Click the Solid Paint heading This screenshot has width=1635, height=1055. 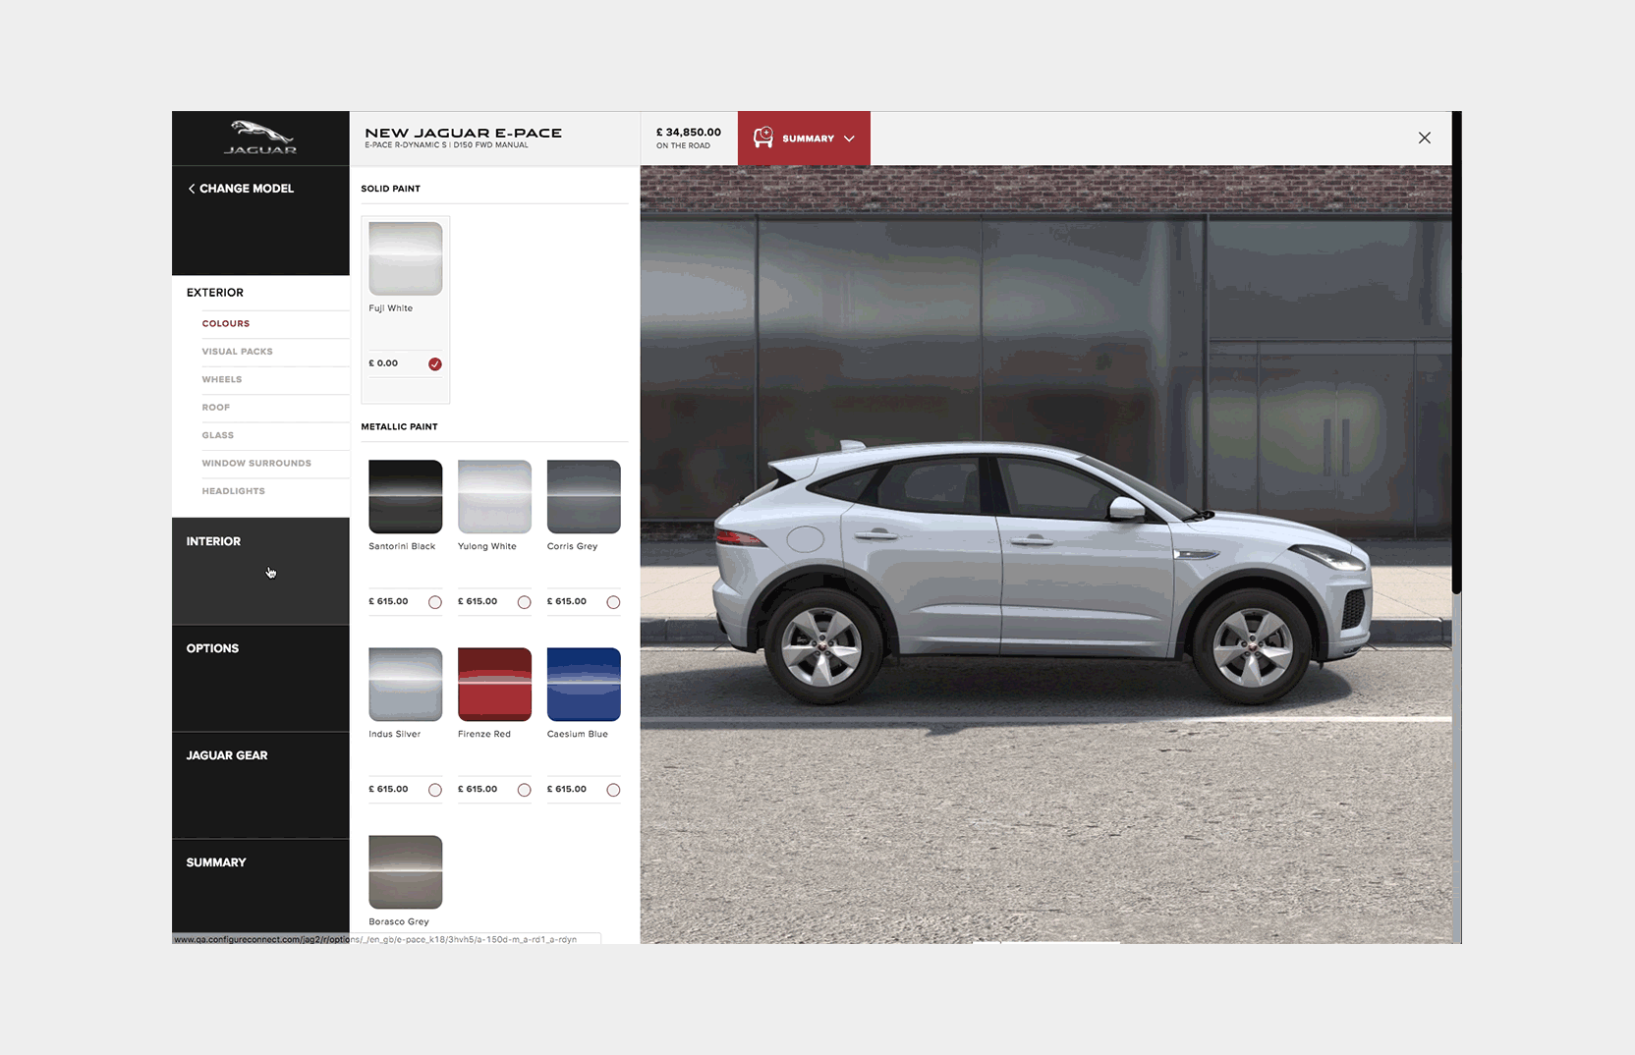point(390,189)
